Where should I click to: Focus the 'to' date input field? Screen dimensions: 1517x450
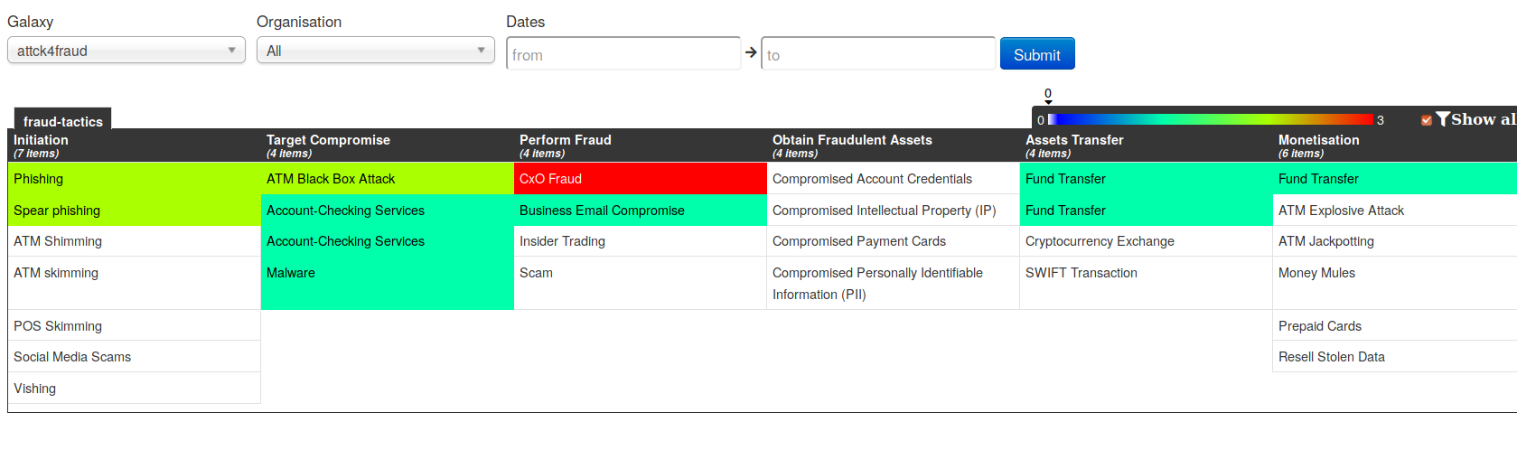click(878, 54)
